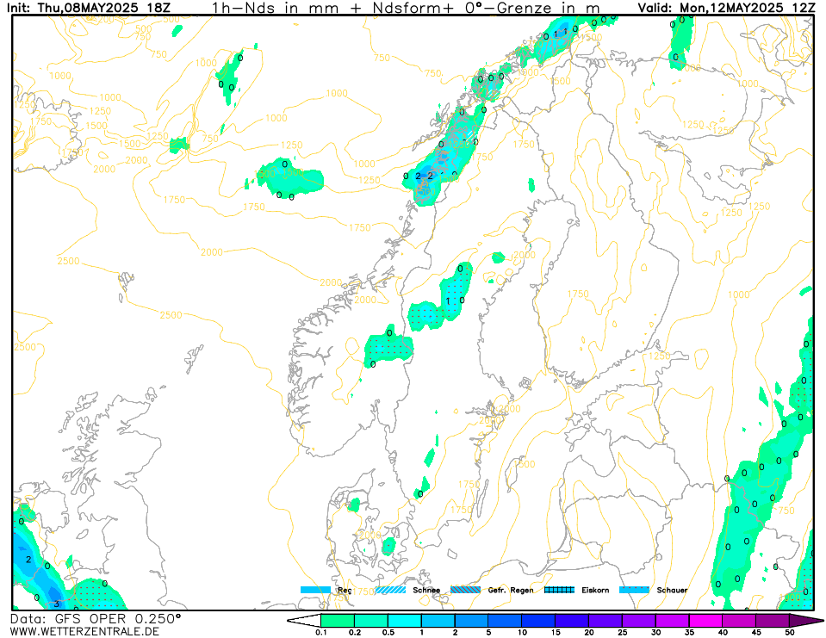Select the 'Schnee' legend label
Screen dimensions: 826x638
pos(426,590)
